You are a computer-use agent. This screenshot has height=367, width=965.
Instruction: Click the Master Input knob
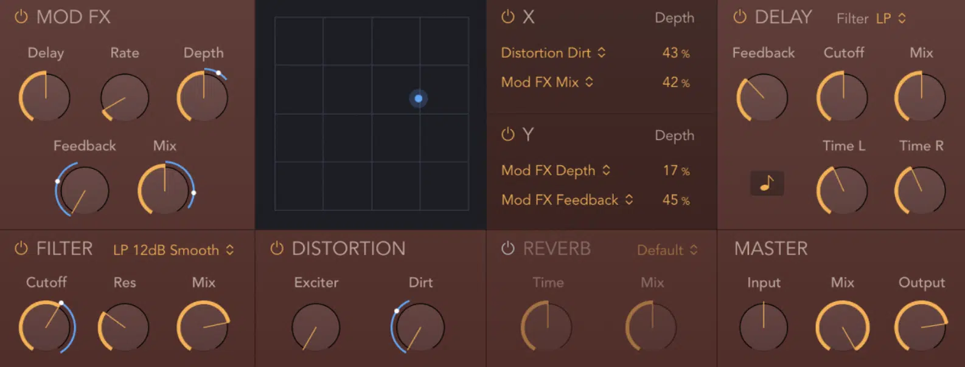(x=764, y=327)
